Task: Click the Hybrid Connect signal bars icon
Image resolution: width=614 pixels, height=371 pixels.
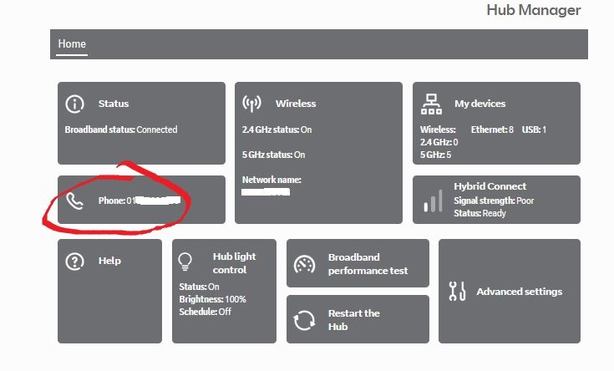Action: pos(432,201)
